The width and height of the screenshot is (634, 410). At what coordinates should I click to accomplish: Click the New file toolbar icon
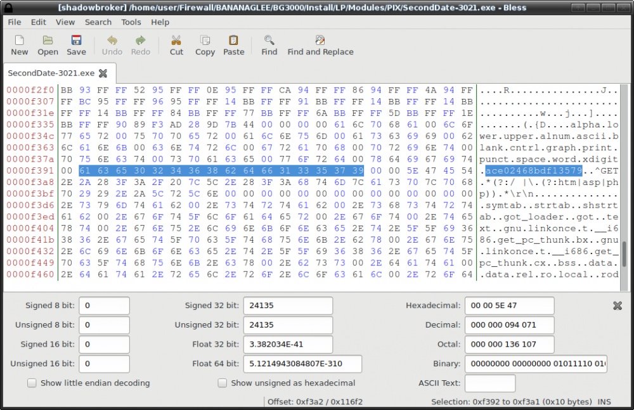click(x=19, y=41)
